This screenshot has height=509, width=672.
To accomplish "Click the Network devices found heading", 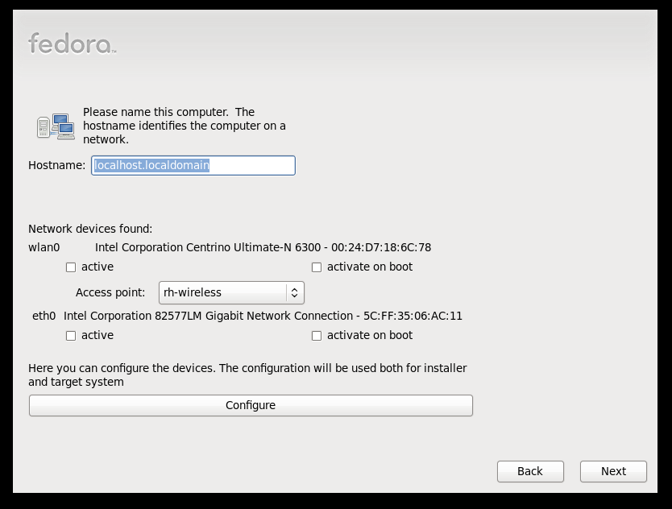I will tap(90, 229).
